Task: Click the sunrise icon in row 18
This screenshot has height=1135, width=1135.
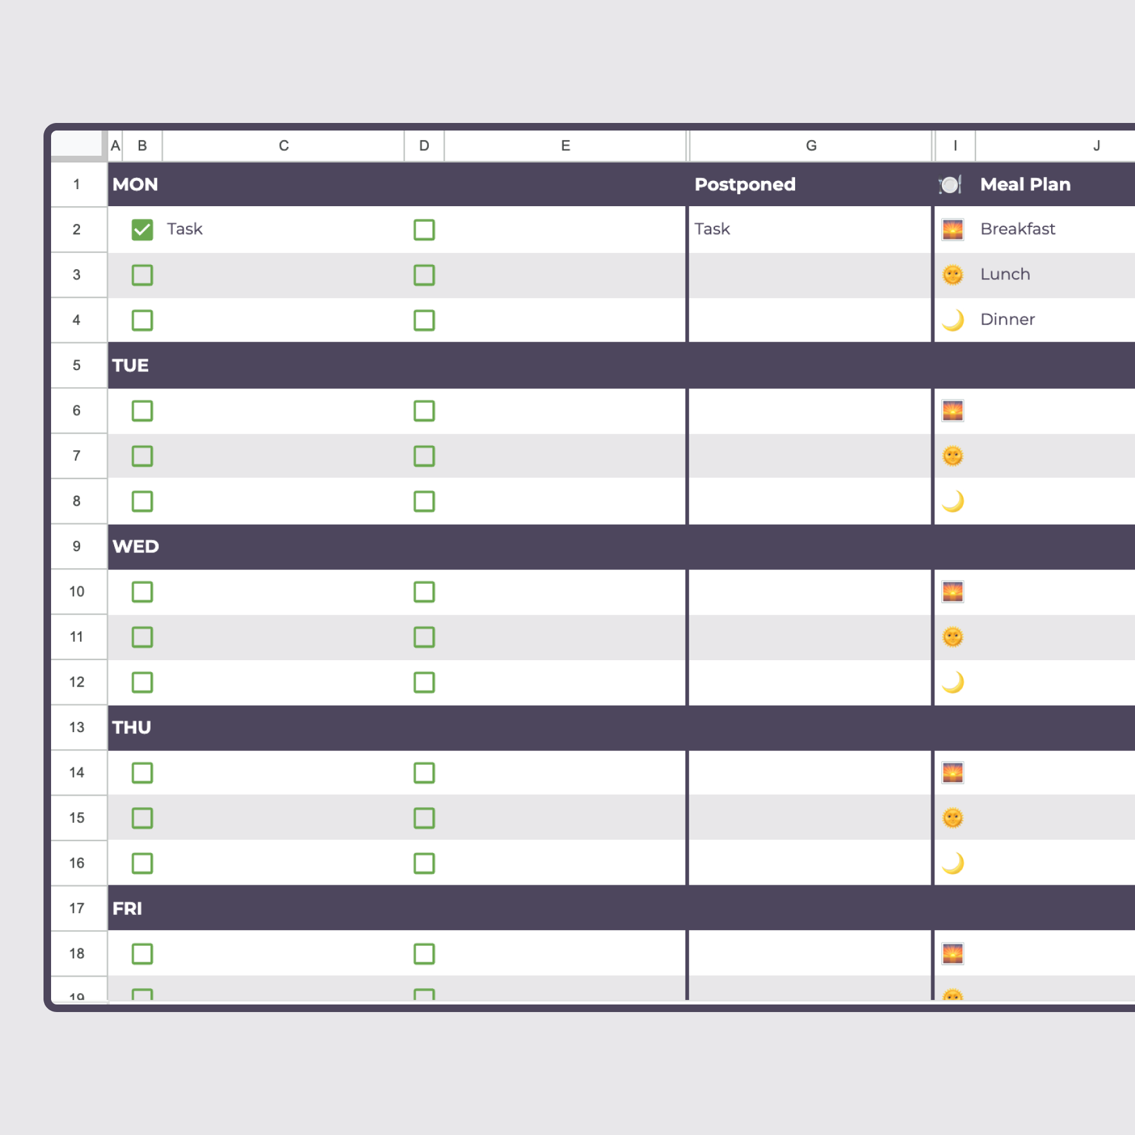Action: coord(952,954)
